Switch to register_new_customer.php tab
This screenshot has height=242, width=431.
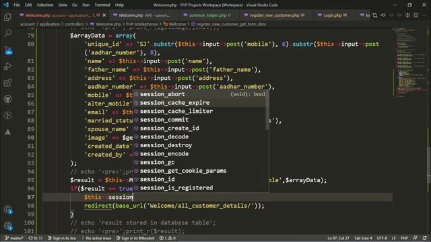point(277,15)
